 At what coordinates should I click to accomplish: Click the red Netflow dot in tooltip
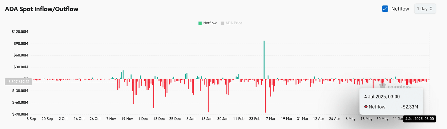[366, 107]
